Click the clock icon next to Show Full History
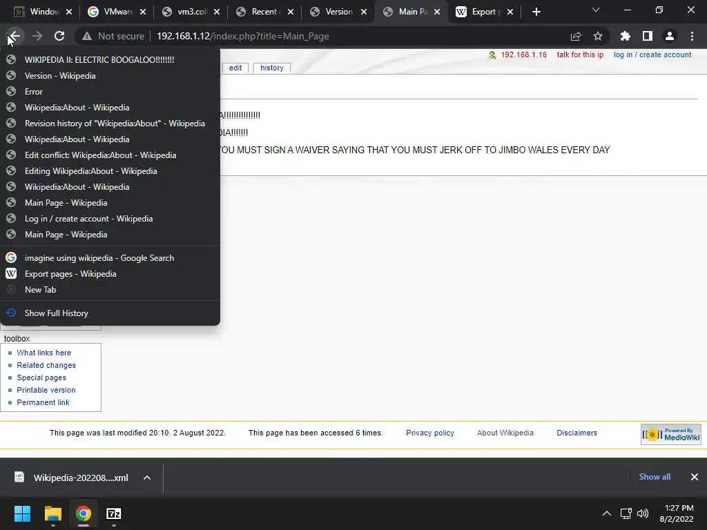Image resolution: width=707 pixels, height=530 pixels. coord(11,313)
